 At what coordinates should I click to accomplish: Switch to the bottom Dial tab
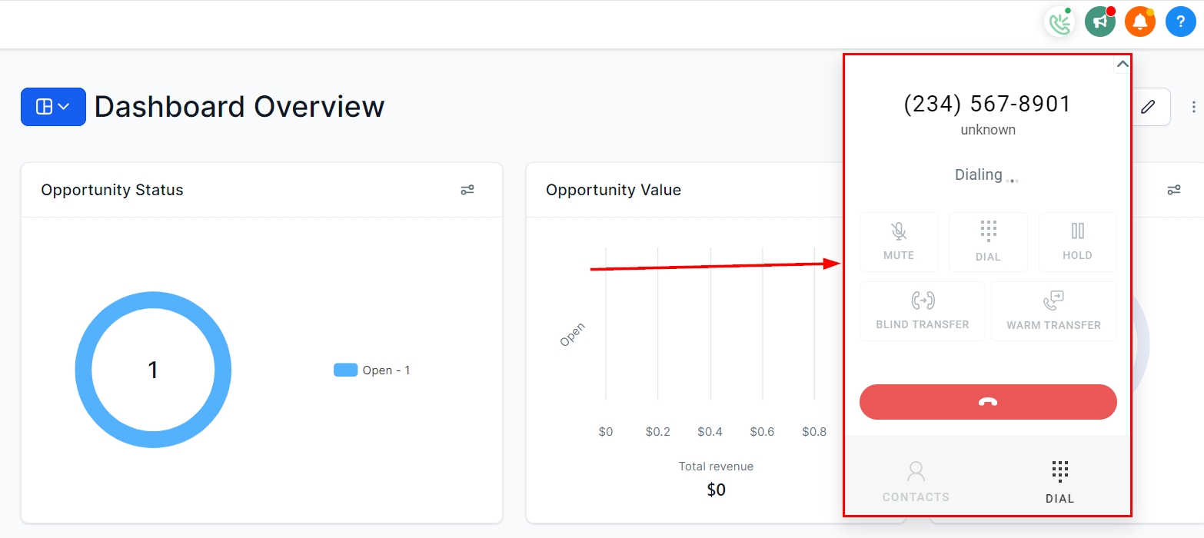(1059, 482)
